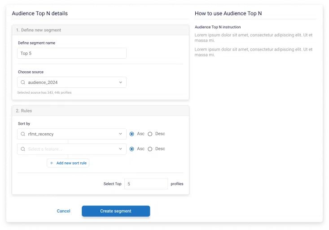Expand the audience_2024 source dropdown arrow

pos(120,82)
